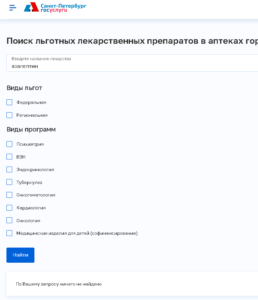Check the Кардиология program option

[9, 208]
